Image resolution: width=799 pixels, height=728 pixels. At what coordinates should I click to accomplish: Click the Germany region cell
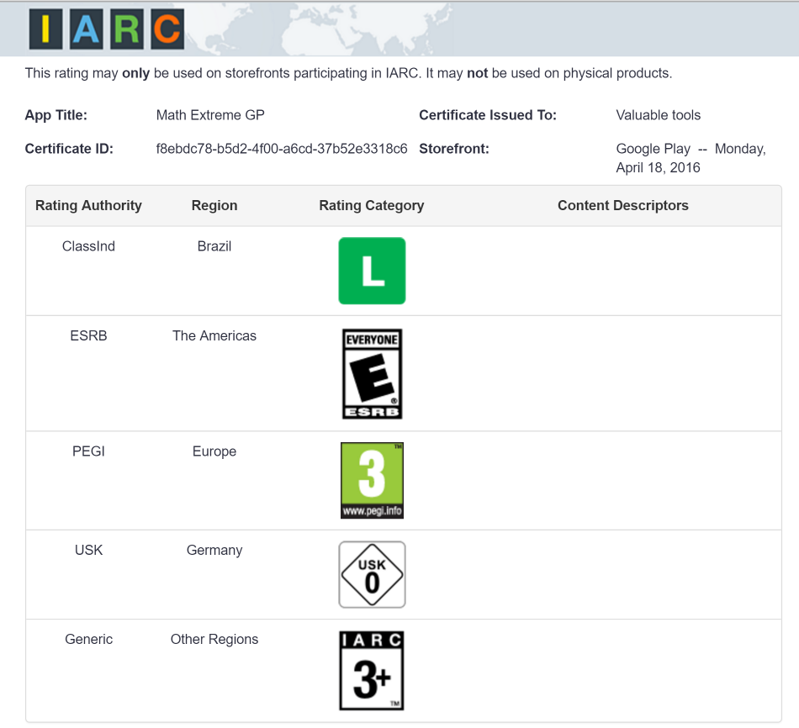point(214,550)
